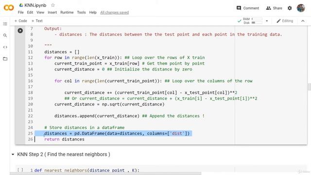
Task: Click the 'Store distances in a dataframe' comment
Action: click(84, 127)
